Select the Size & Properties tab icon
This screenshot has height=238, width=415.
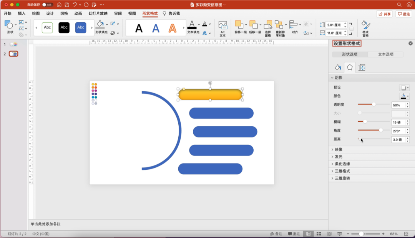click(x=362, y=68)
